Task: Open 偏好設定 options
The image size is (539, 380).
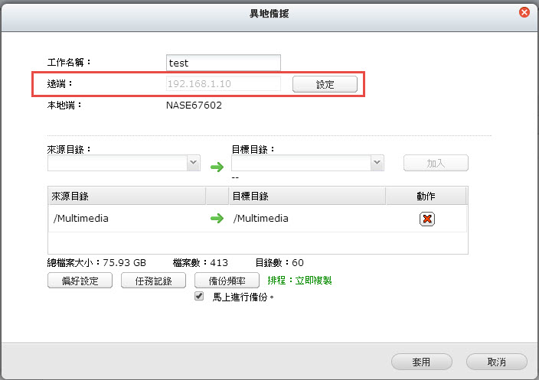Action: click(x=80, y=281)
